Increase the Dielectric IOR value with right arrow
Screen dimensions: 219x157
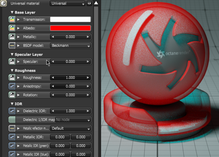pos(88,111)
